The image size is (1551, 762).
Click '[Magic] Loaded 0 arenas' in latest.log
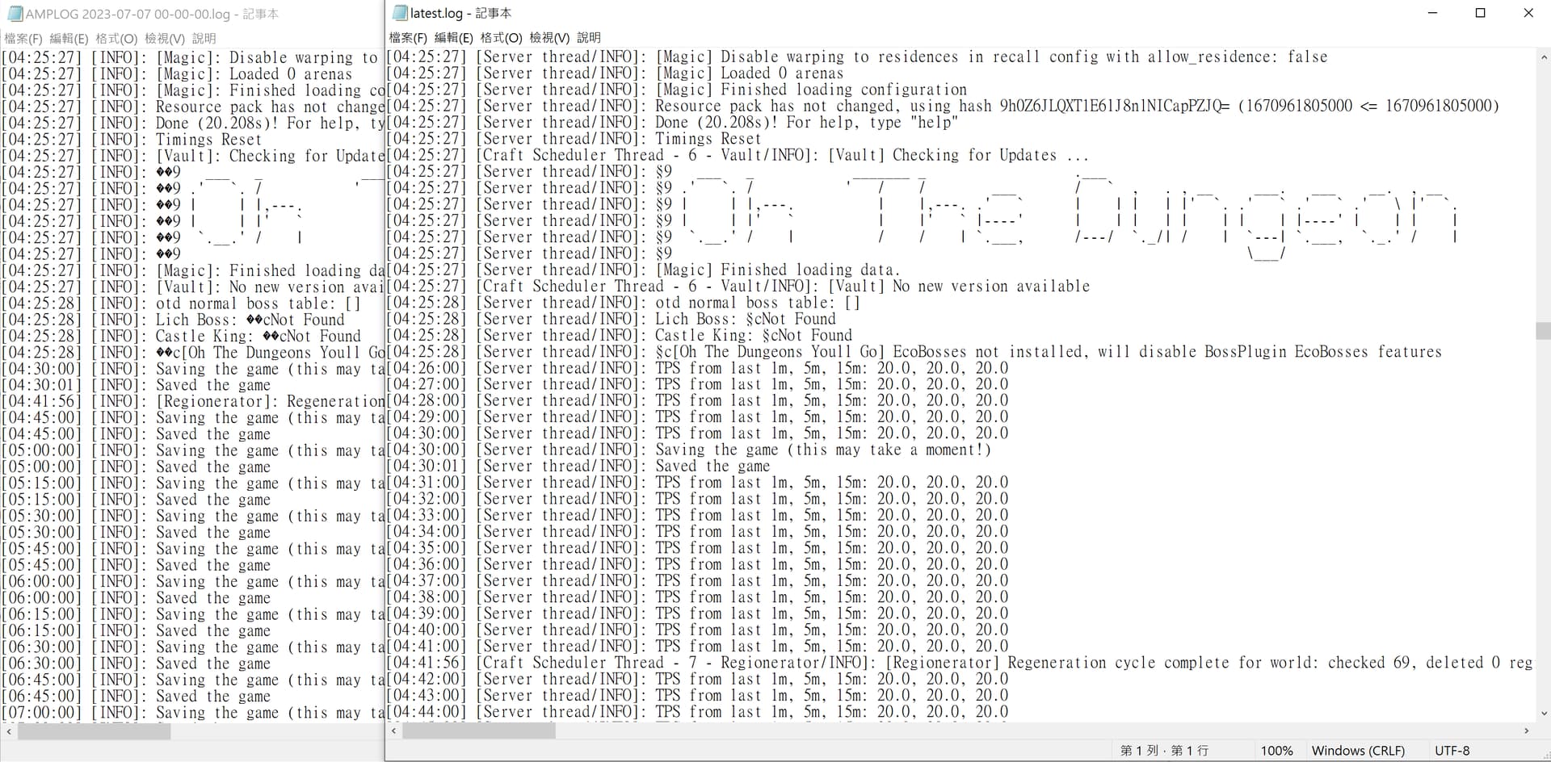(x=615, y=73)
